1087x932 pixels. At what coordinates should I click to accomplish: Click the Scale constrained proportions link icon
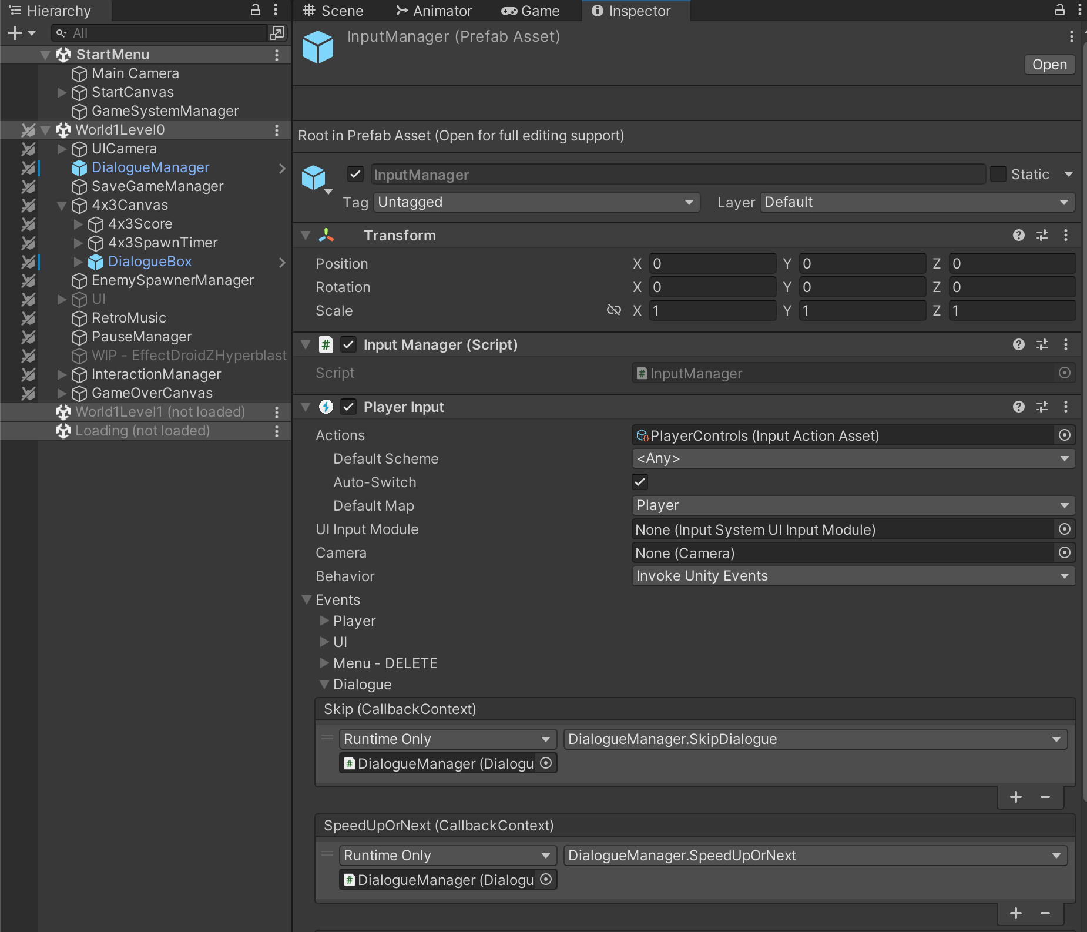pos(613,310)
